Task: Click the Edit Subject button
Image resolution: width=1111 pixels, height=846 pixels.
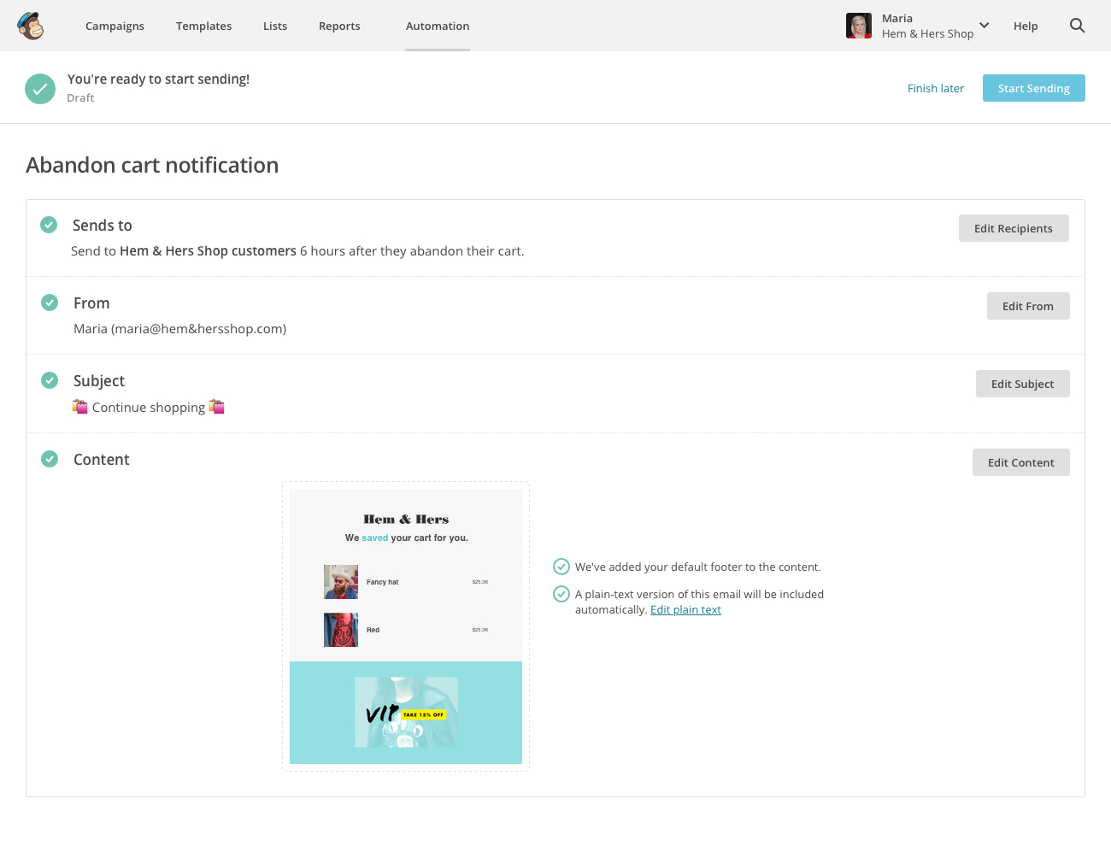Action: [x=1023, y=384]
